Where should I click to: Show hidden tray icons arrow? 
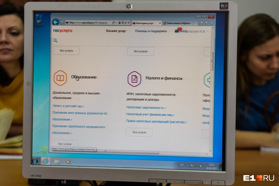[187, 165]
